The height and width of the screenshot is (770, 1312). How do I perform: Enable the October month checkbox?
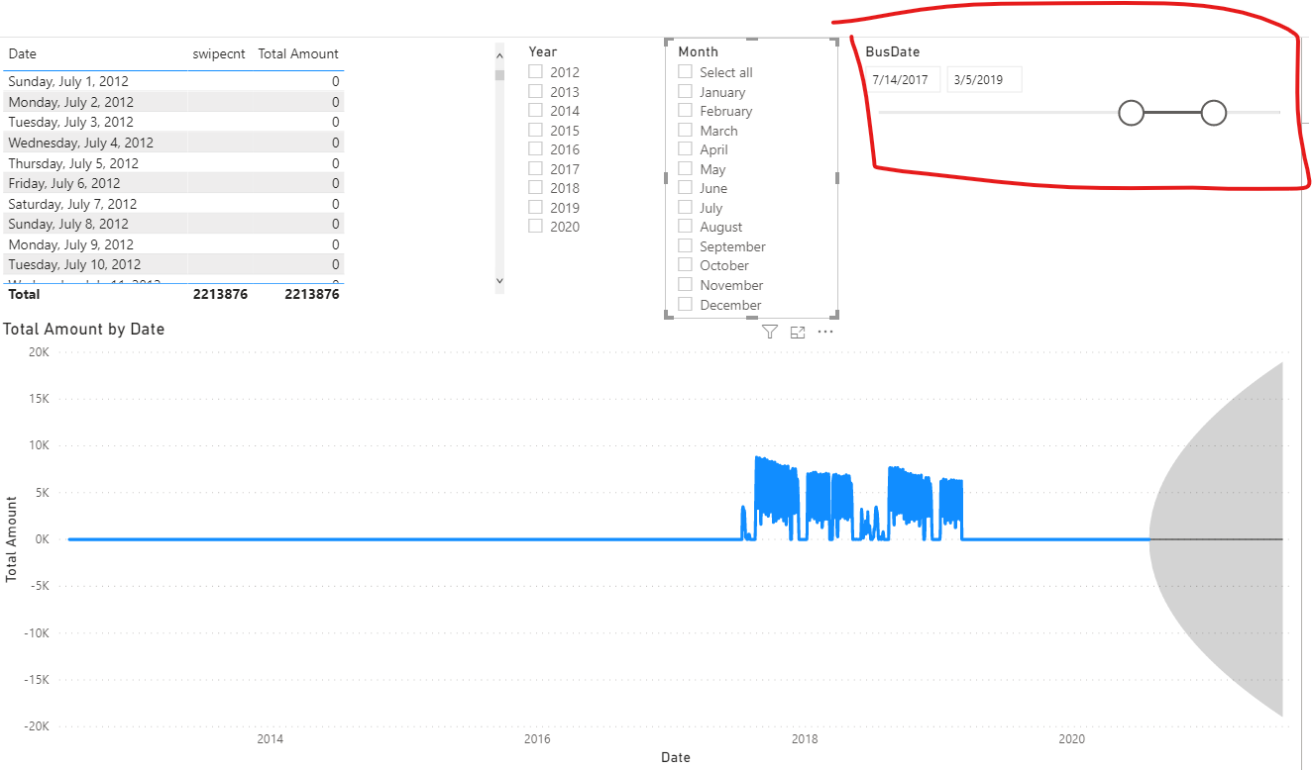click(686, 264)
